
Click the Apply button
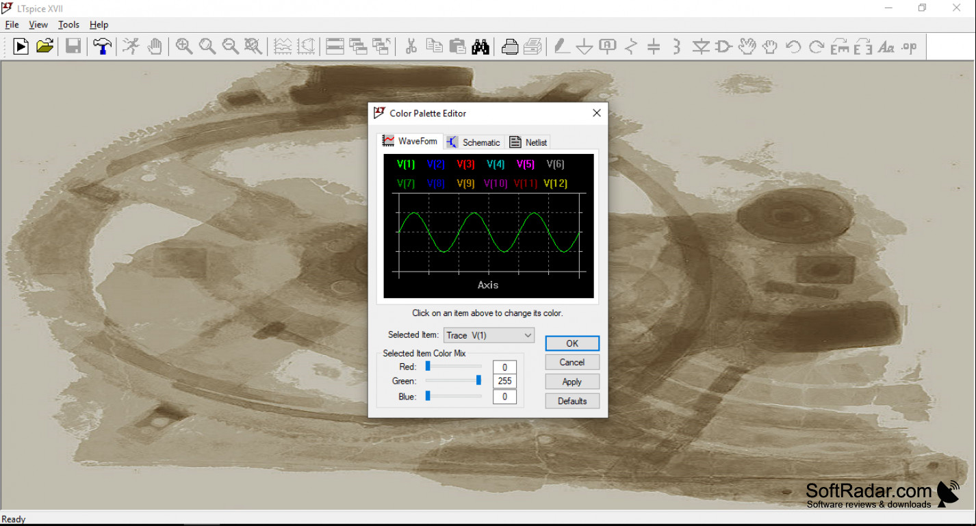tap(572, 382)
